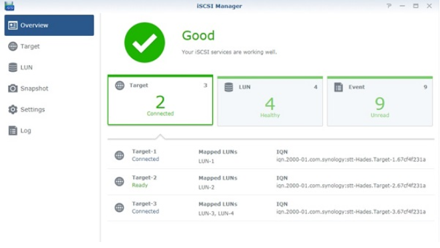Image resolution: width=440 pixels, height=248 pixels.
Task: Select the Event Unread summary card
Action: click(x=379, y=101)
